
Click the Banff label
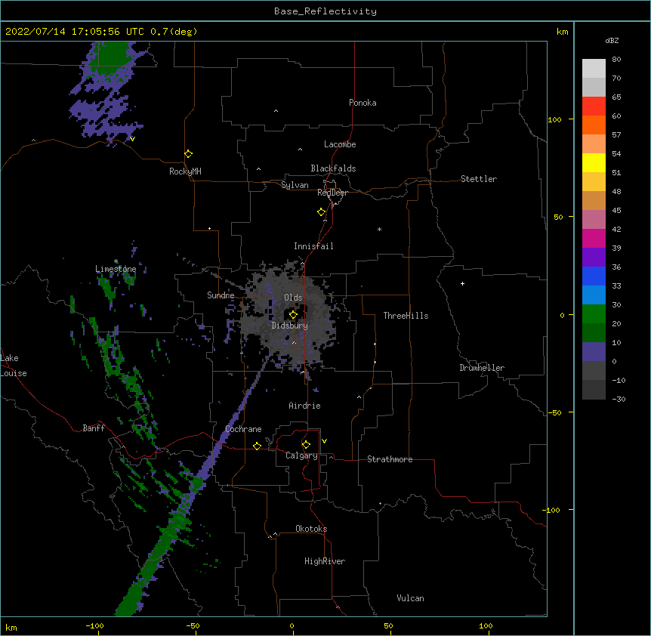coord(94,428)
